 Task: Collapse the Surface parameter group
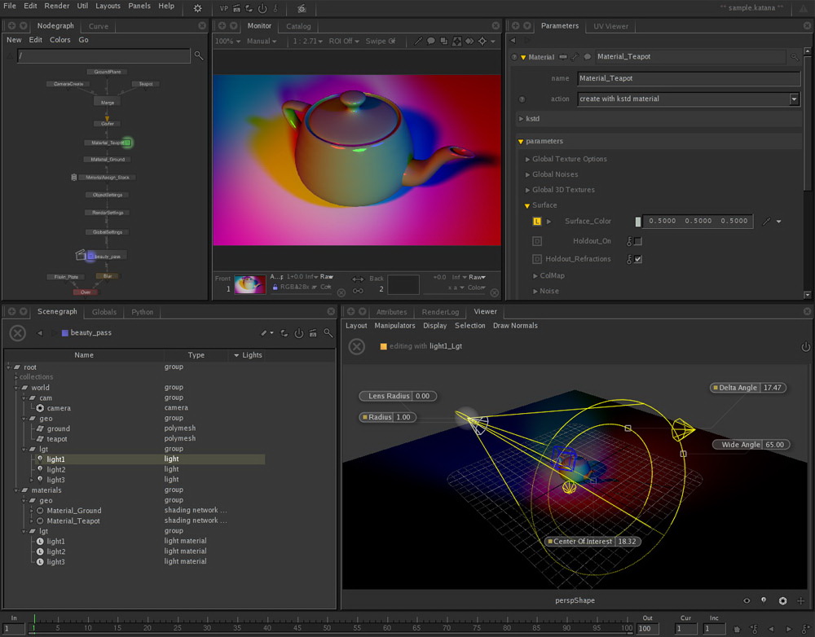(528, 206)
